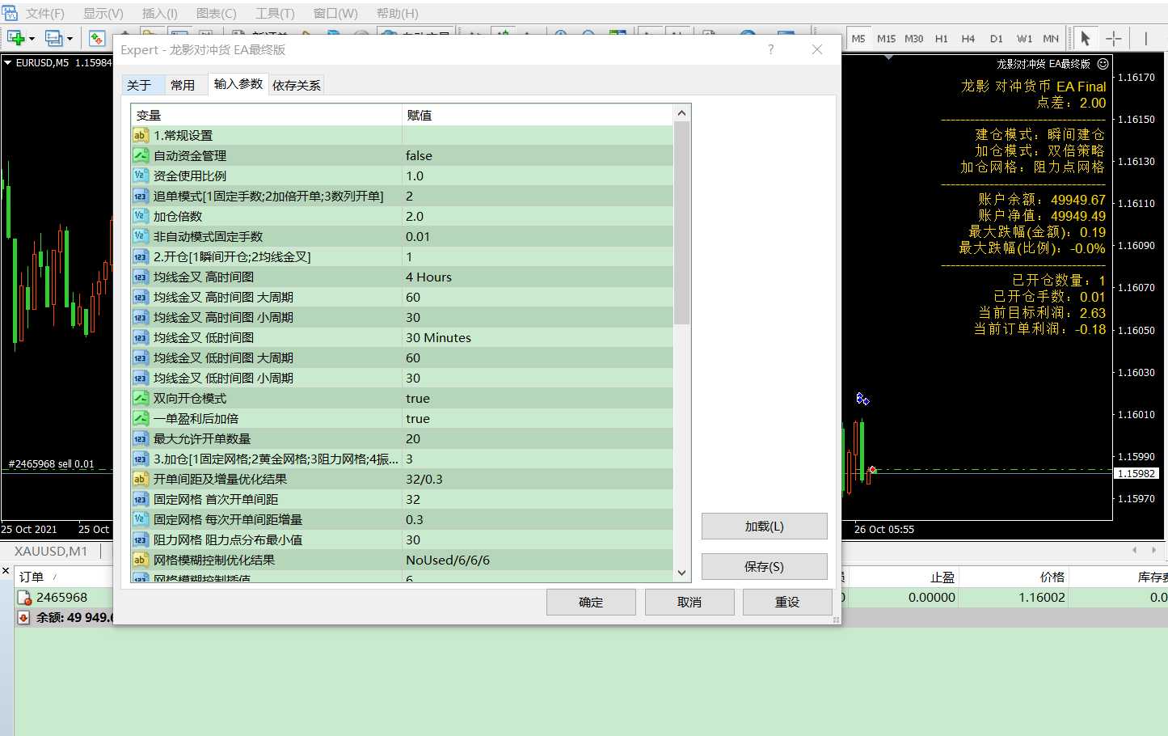Switch chart to H1 timeframe
Image resolution: width=1168 pixels, height=736 pixels.
click(x=941, y=38)
